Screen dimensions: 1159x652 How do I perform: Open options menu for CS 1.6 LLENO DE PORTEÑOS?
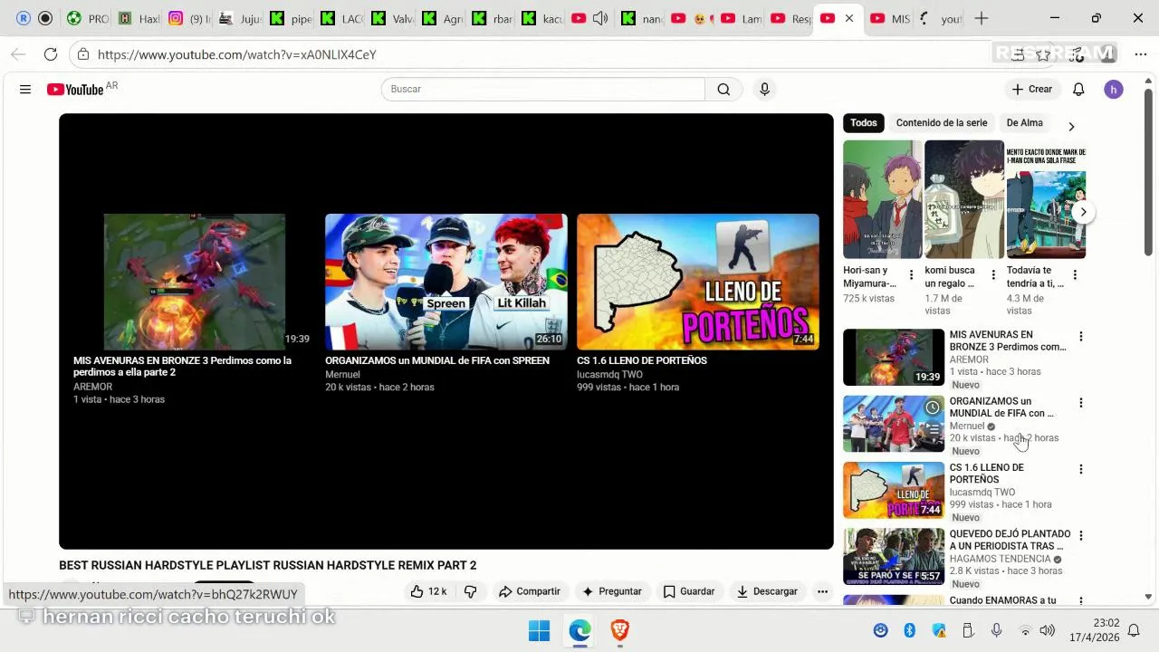(1080, 469)
